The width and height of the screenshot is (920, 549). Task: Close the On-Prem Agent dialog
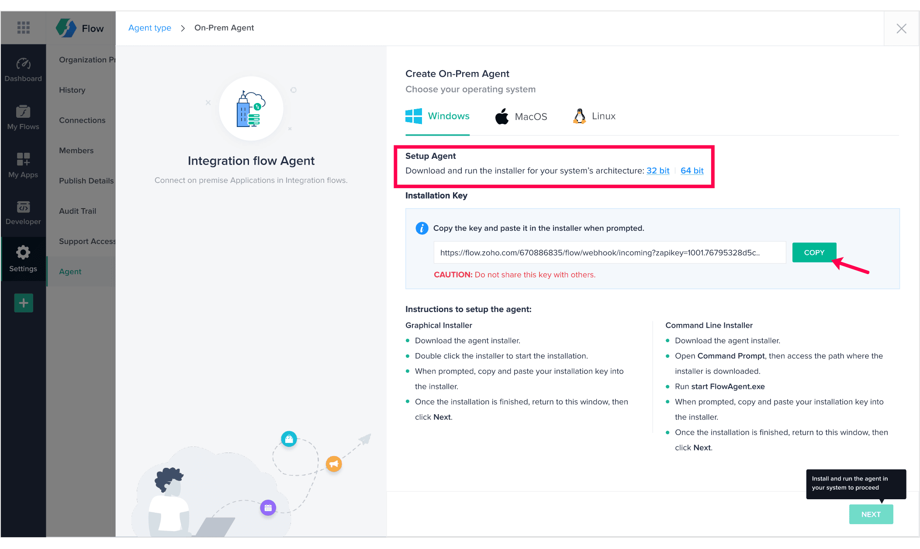(x=901, y=29)
